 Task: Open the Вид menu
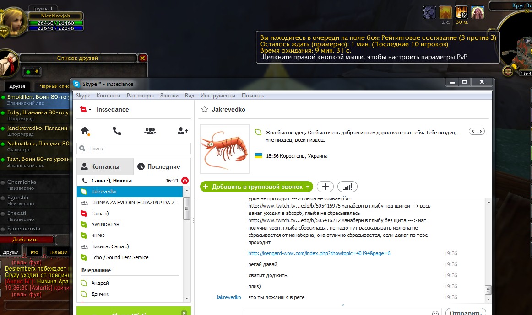tap(190, 96)
